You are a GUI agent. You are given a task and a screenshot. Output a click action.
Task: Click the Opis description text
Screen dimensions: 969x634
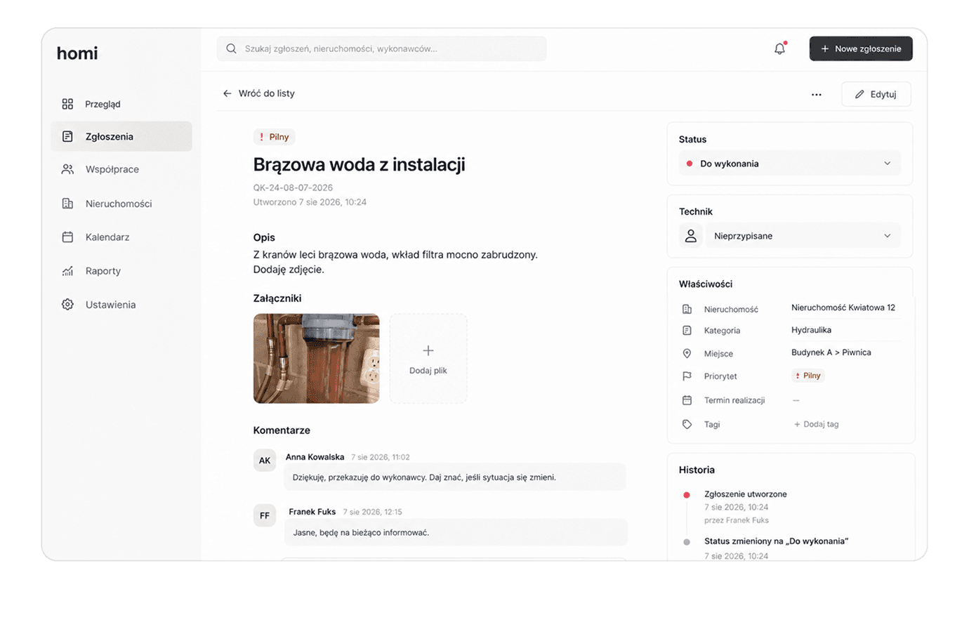click(395, 262)
